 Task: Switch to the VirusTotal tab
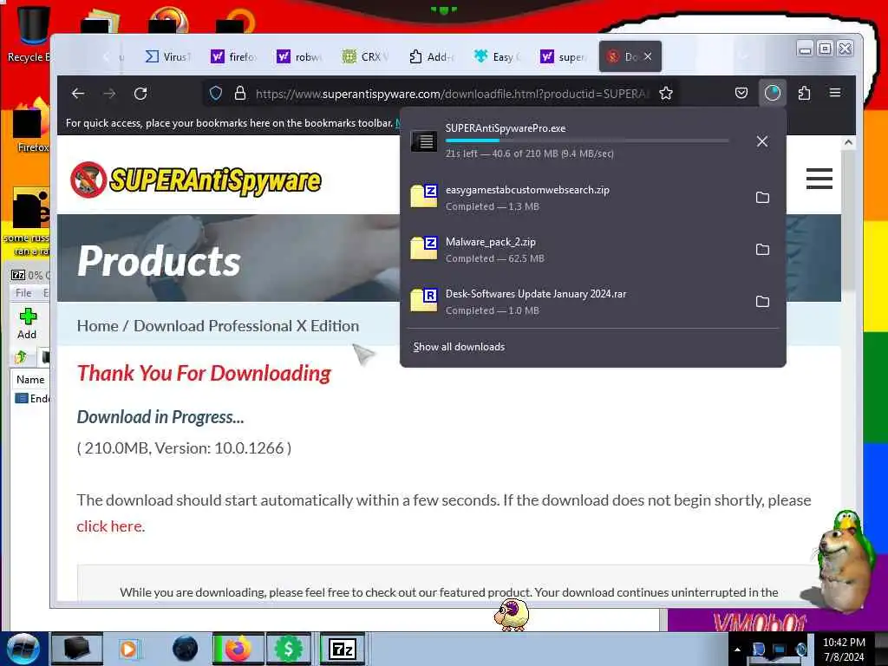point(168,56)
